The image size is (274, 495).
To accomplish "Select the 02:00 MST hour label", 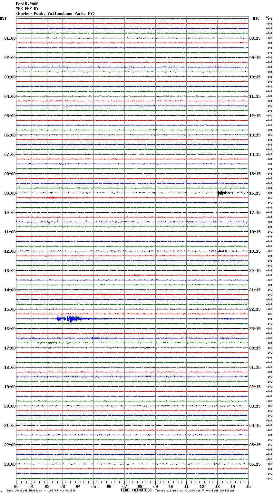I will (x=10, y=58).
